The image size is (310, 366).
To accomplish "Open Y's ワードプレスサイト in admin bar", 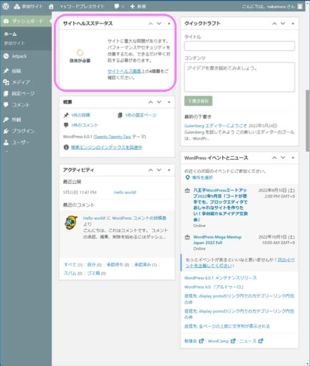I will point(82,6).
